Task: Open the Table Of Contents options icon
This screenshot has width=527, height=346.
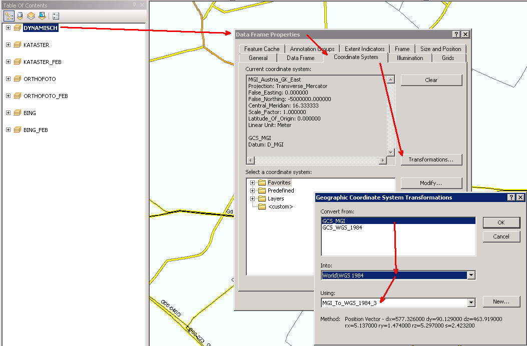Action: pos(55,15)
